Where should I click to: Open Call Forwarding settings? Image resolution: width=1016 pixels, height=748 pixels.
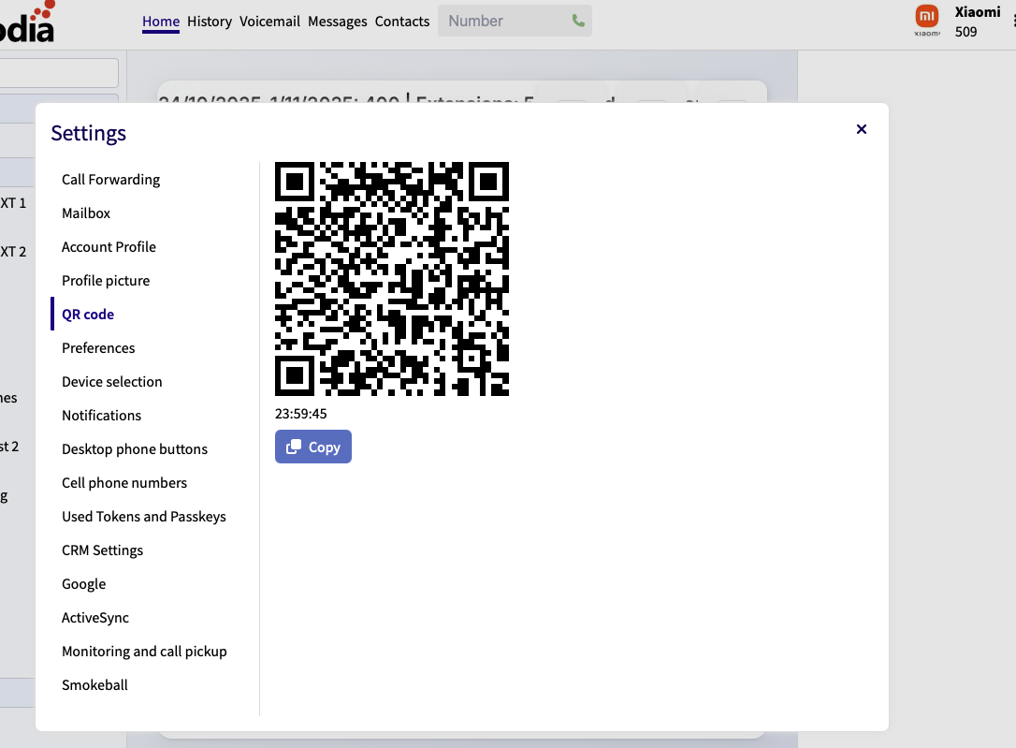[x=110, y=179]
